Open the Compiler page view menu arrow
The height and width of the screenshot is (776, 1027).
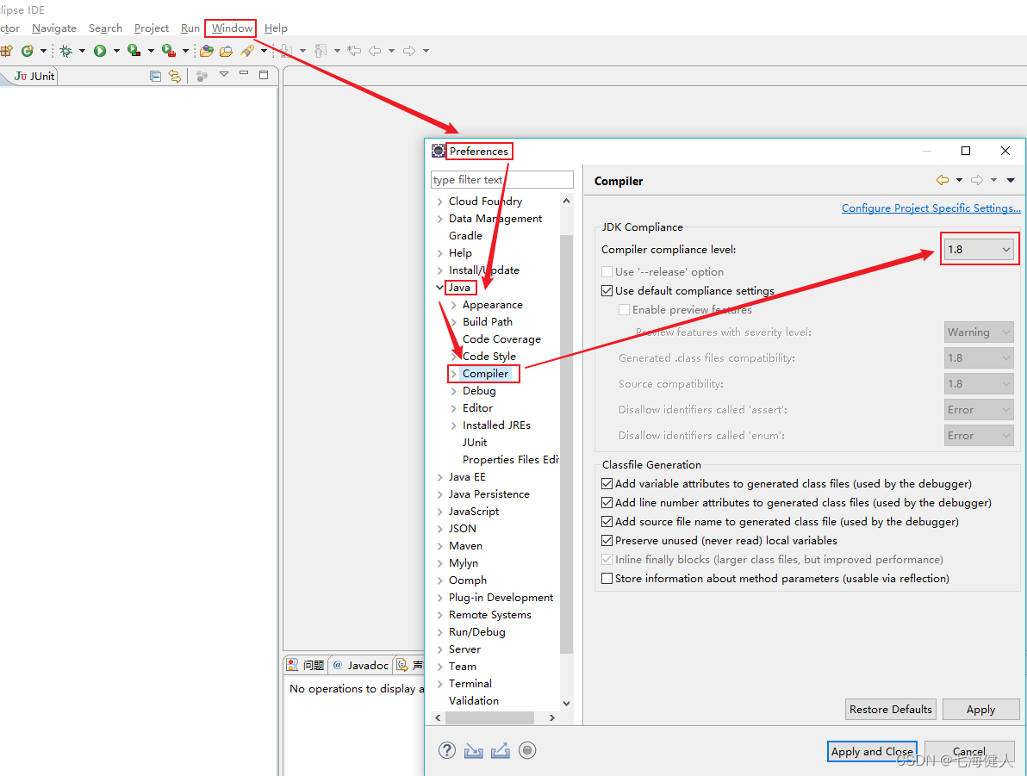click(x=1011, y=180)
